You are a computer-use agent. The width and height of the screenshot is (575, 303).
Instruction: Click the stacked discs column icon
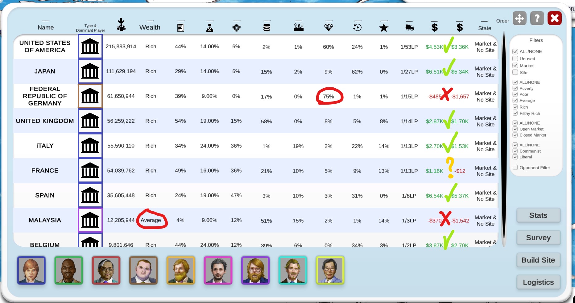267,27
